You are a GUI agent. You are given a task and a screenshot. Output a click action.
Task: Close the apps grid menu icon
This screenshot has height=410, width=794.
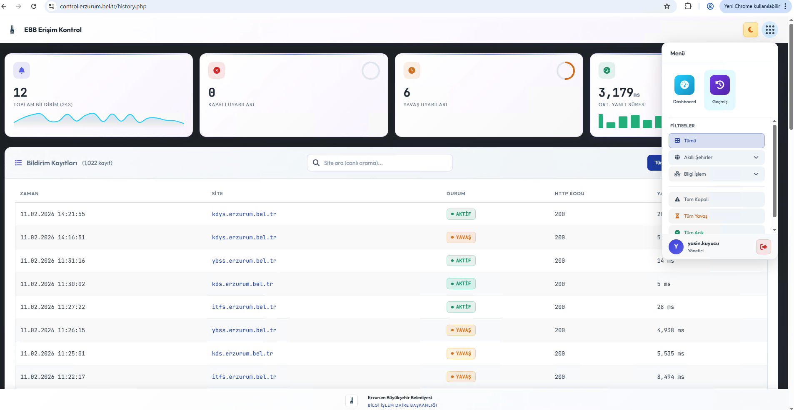(x=769, y=30)
